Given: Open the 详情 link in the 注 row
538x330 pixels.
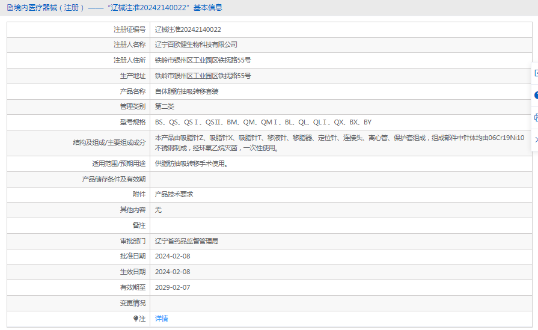Looking at the screenshot, I should 161,319.
